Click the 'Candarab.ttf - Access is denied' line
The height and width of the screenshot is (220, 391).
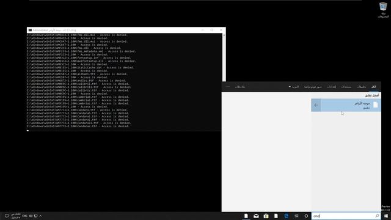tap(78, 113)
